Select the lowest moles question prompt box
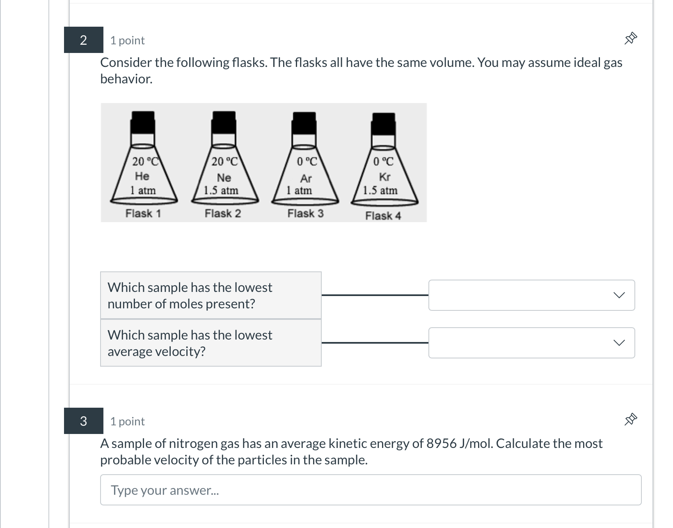This screenshot has width=673, height=528. (210, 295)
